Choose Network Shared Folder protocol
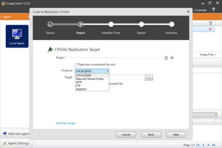The image size is (222, 148). 92,79
